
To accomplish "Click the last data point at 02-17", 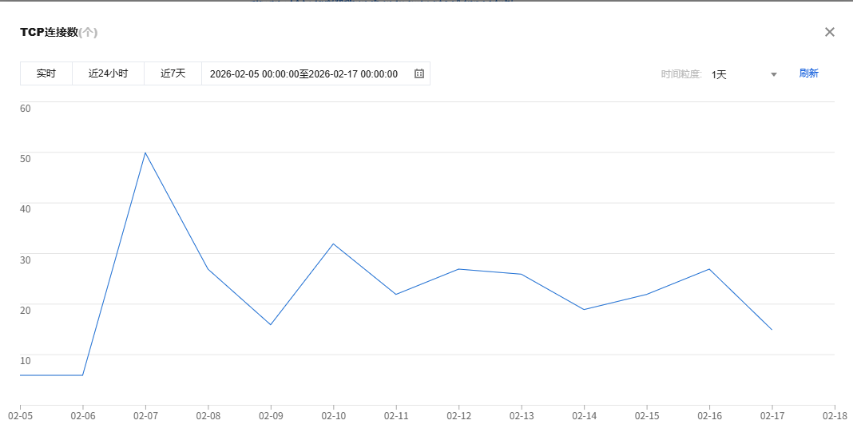I will [x=772, y=329].
